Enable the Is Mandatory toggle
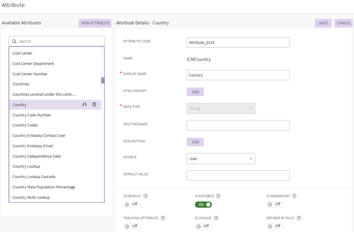Viewport: 354px width, 232px height. (275, 205)
